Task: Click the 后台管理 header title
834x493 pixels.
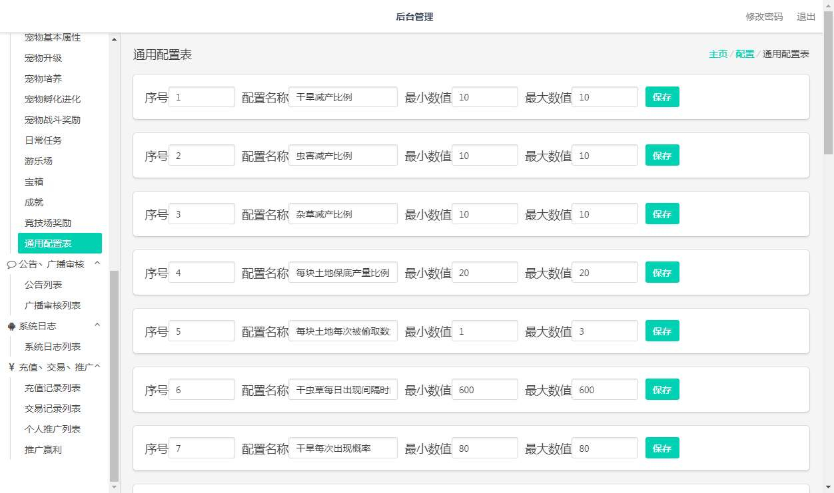Action: [x=414, y=17]
